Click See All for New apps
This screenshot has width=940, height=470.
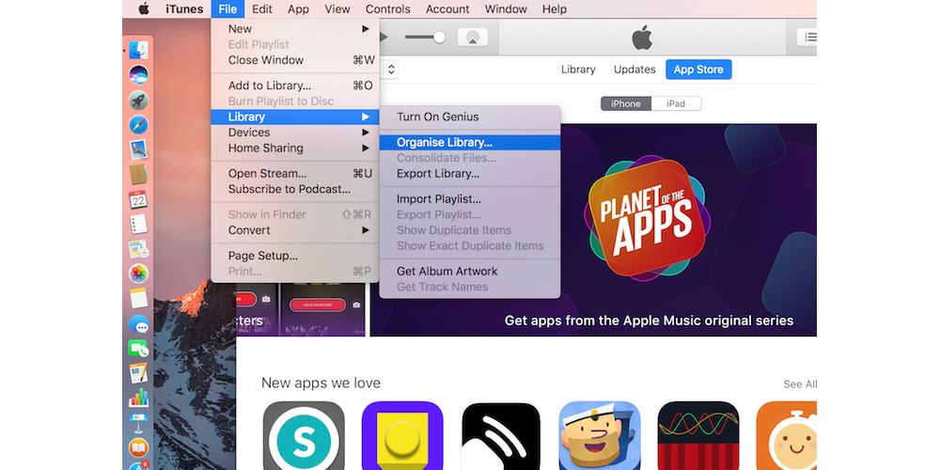800,384
